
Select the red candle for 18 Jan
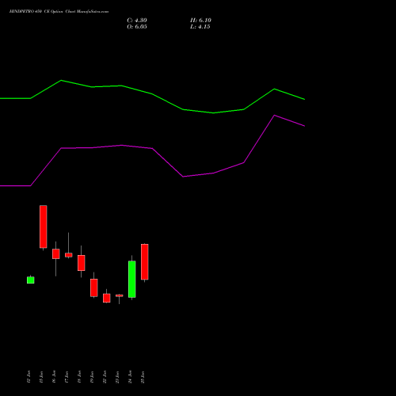point(82,263)
